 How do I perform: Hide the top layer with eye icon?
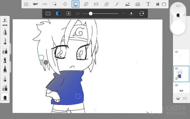pos(177,52)
